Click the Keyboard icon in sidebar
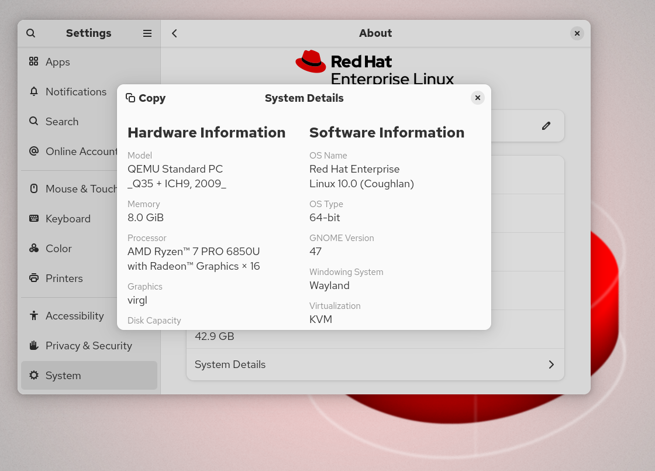655x471 pixels. [x=34, y=218]
